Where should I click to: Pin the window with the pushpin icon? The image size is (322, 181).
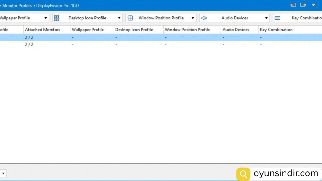pyautogui.click(x=313, y=5)
